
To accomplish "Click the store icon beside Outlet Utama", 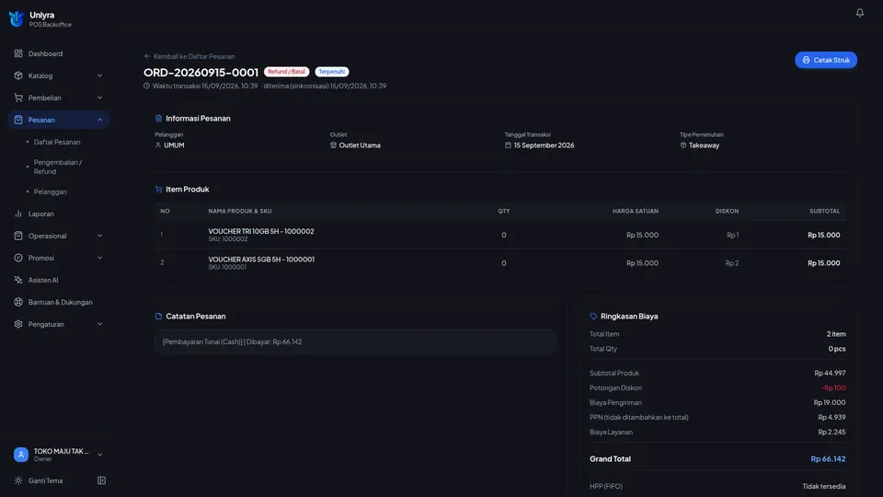I will (x=333, y=145).
